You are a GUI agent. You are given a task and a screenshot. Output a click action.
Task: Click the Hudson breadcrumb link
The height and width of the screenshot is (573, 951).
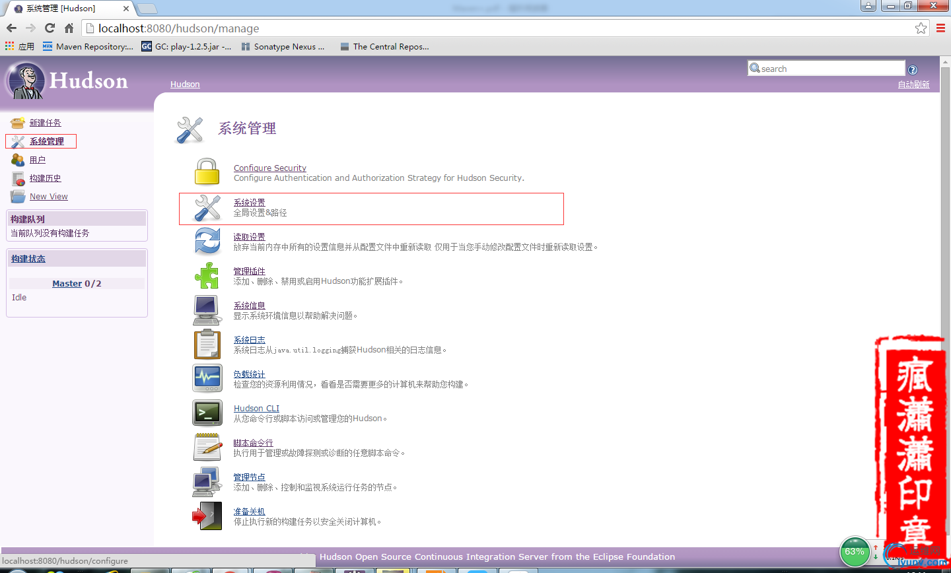coord(185,84)
